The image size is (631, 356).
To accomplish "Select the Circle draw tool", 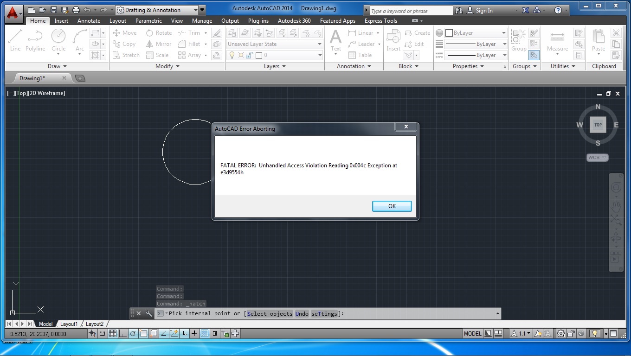I will [58, 40].
